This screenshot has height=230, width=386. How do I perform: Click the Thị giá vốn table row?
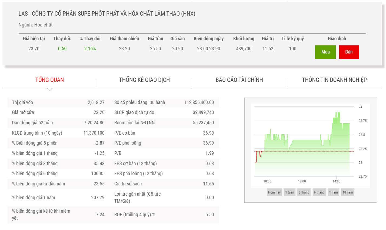coord(58,102)
